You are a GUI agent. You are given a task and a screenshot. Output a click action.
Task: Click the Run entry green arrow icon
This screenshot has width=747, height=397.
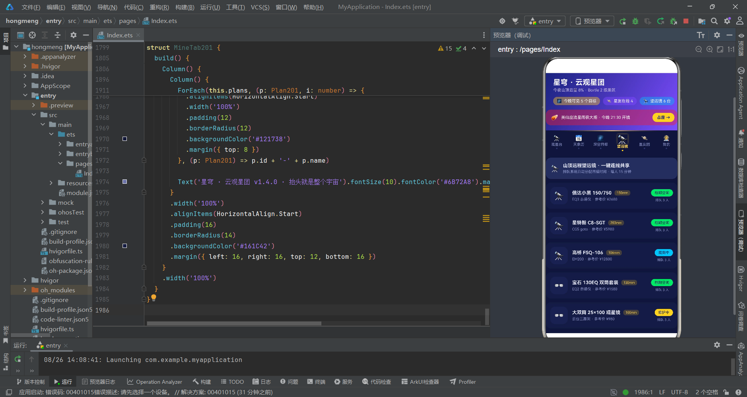point(622,21)
